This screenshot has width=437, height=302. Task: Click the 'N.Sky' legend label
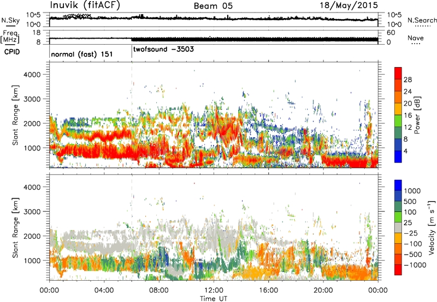coord(10,20)
